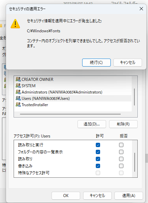Click the CREATOR OWNER group icon
The image size is (148, 203).
[18, 79]
